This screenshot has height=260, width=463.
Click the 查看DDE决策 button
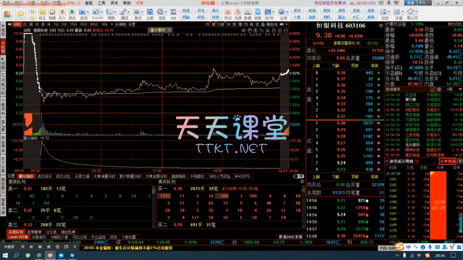290,237
